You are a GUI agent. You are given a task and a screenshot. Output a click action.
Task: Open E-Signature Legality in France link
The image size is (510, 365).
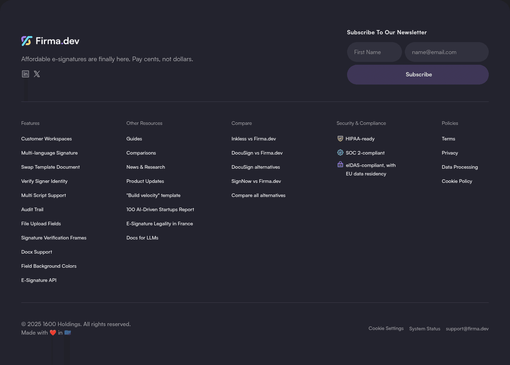tap(160, 224)
